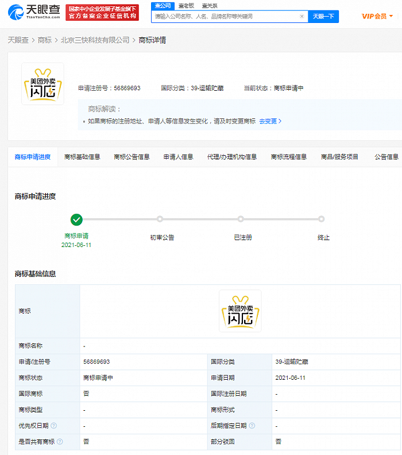Click help icon next to 优先权日期
This screenshot has height=455, width=402.
coord(54,426)
